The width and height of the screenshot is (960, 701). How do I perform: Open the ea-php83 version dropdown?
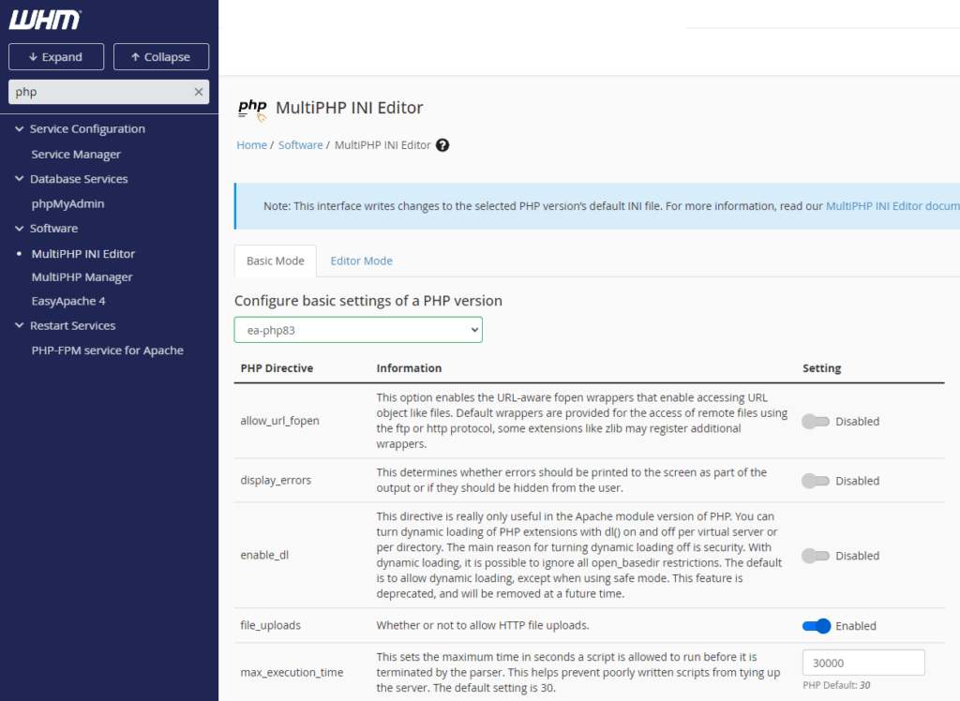coord(358,330)
